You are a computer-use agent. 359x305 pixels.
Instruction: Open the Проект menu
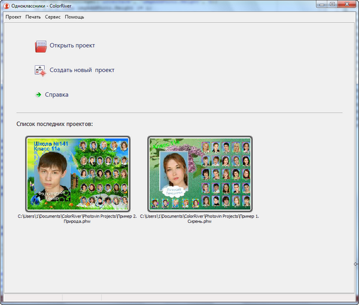point(13,17)
